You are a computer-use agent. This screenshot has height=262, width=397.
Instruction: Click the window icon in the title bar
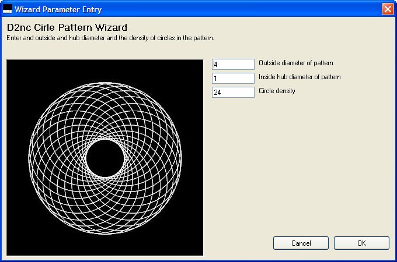pyautogui.click(x=8, y=9)
